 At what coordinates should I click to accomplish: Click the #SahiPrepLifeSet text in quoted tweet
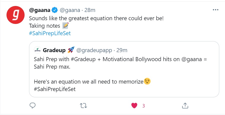tap(54, 89)
